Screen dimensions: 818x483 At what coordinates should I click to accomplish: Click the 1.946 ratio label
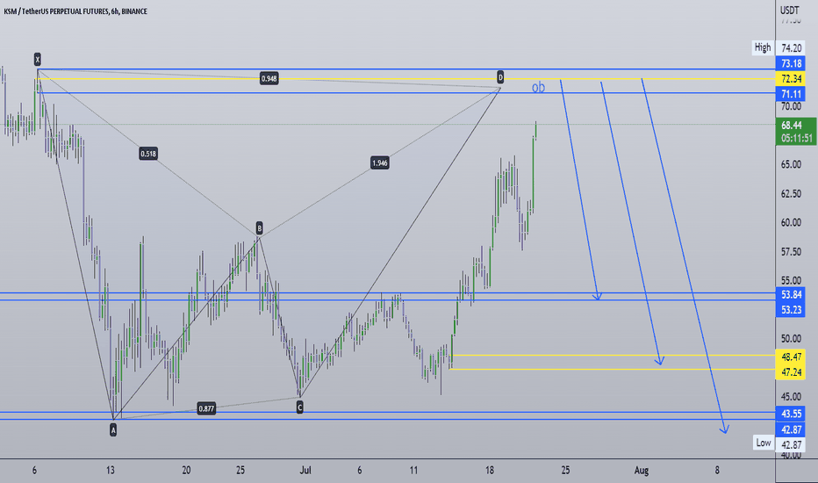coord(380,163)
